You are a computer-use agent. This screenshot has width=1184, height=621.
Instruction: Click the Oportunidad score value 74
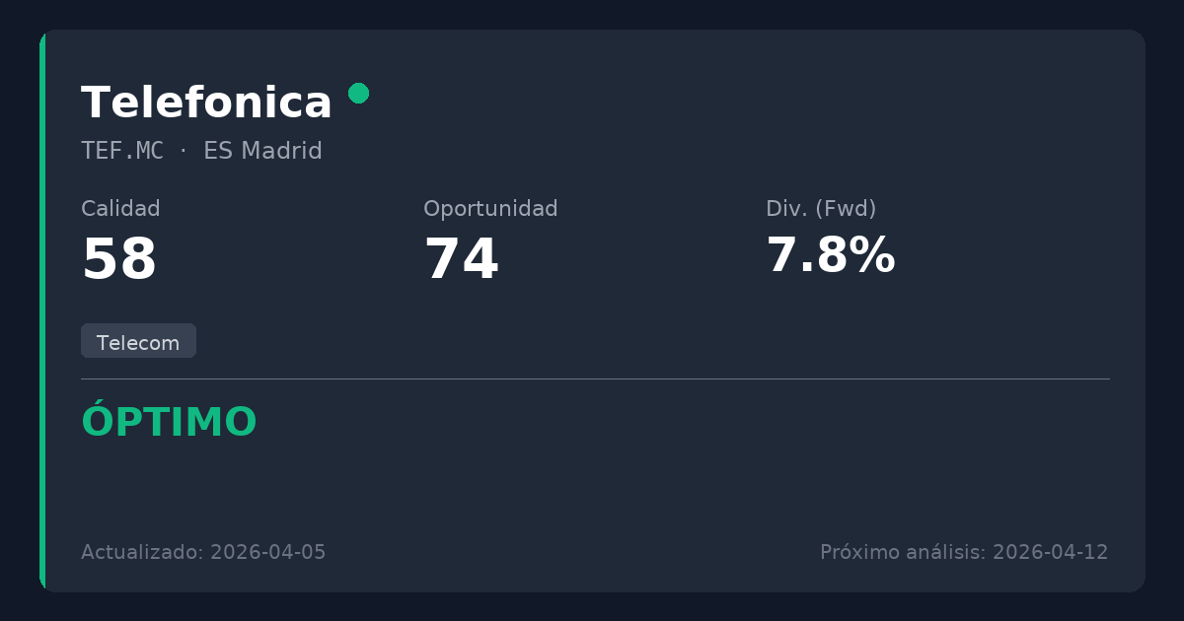(461, 260)
